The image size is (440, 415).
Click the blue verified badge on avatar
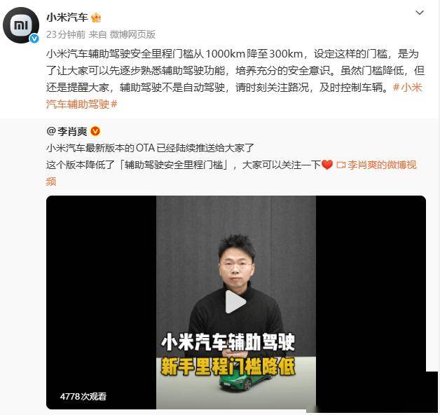pyautogui.click(x=34, y=39)
